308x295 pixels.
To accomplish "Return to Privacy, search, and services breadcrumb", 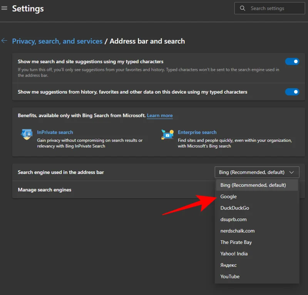I will click(x=57, y=41).
